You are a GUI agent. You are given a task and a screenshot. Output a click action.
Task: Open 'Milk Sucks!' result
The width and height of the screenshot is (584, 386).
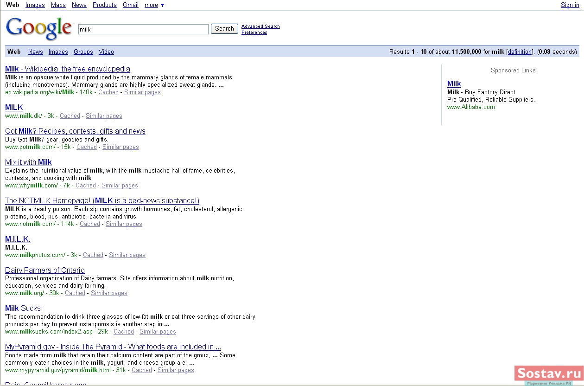tap(24, 309)
